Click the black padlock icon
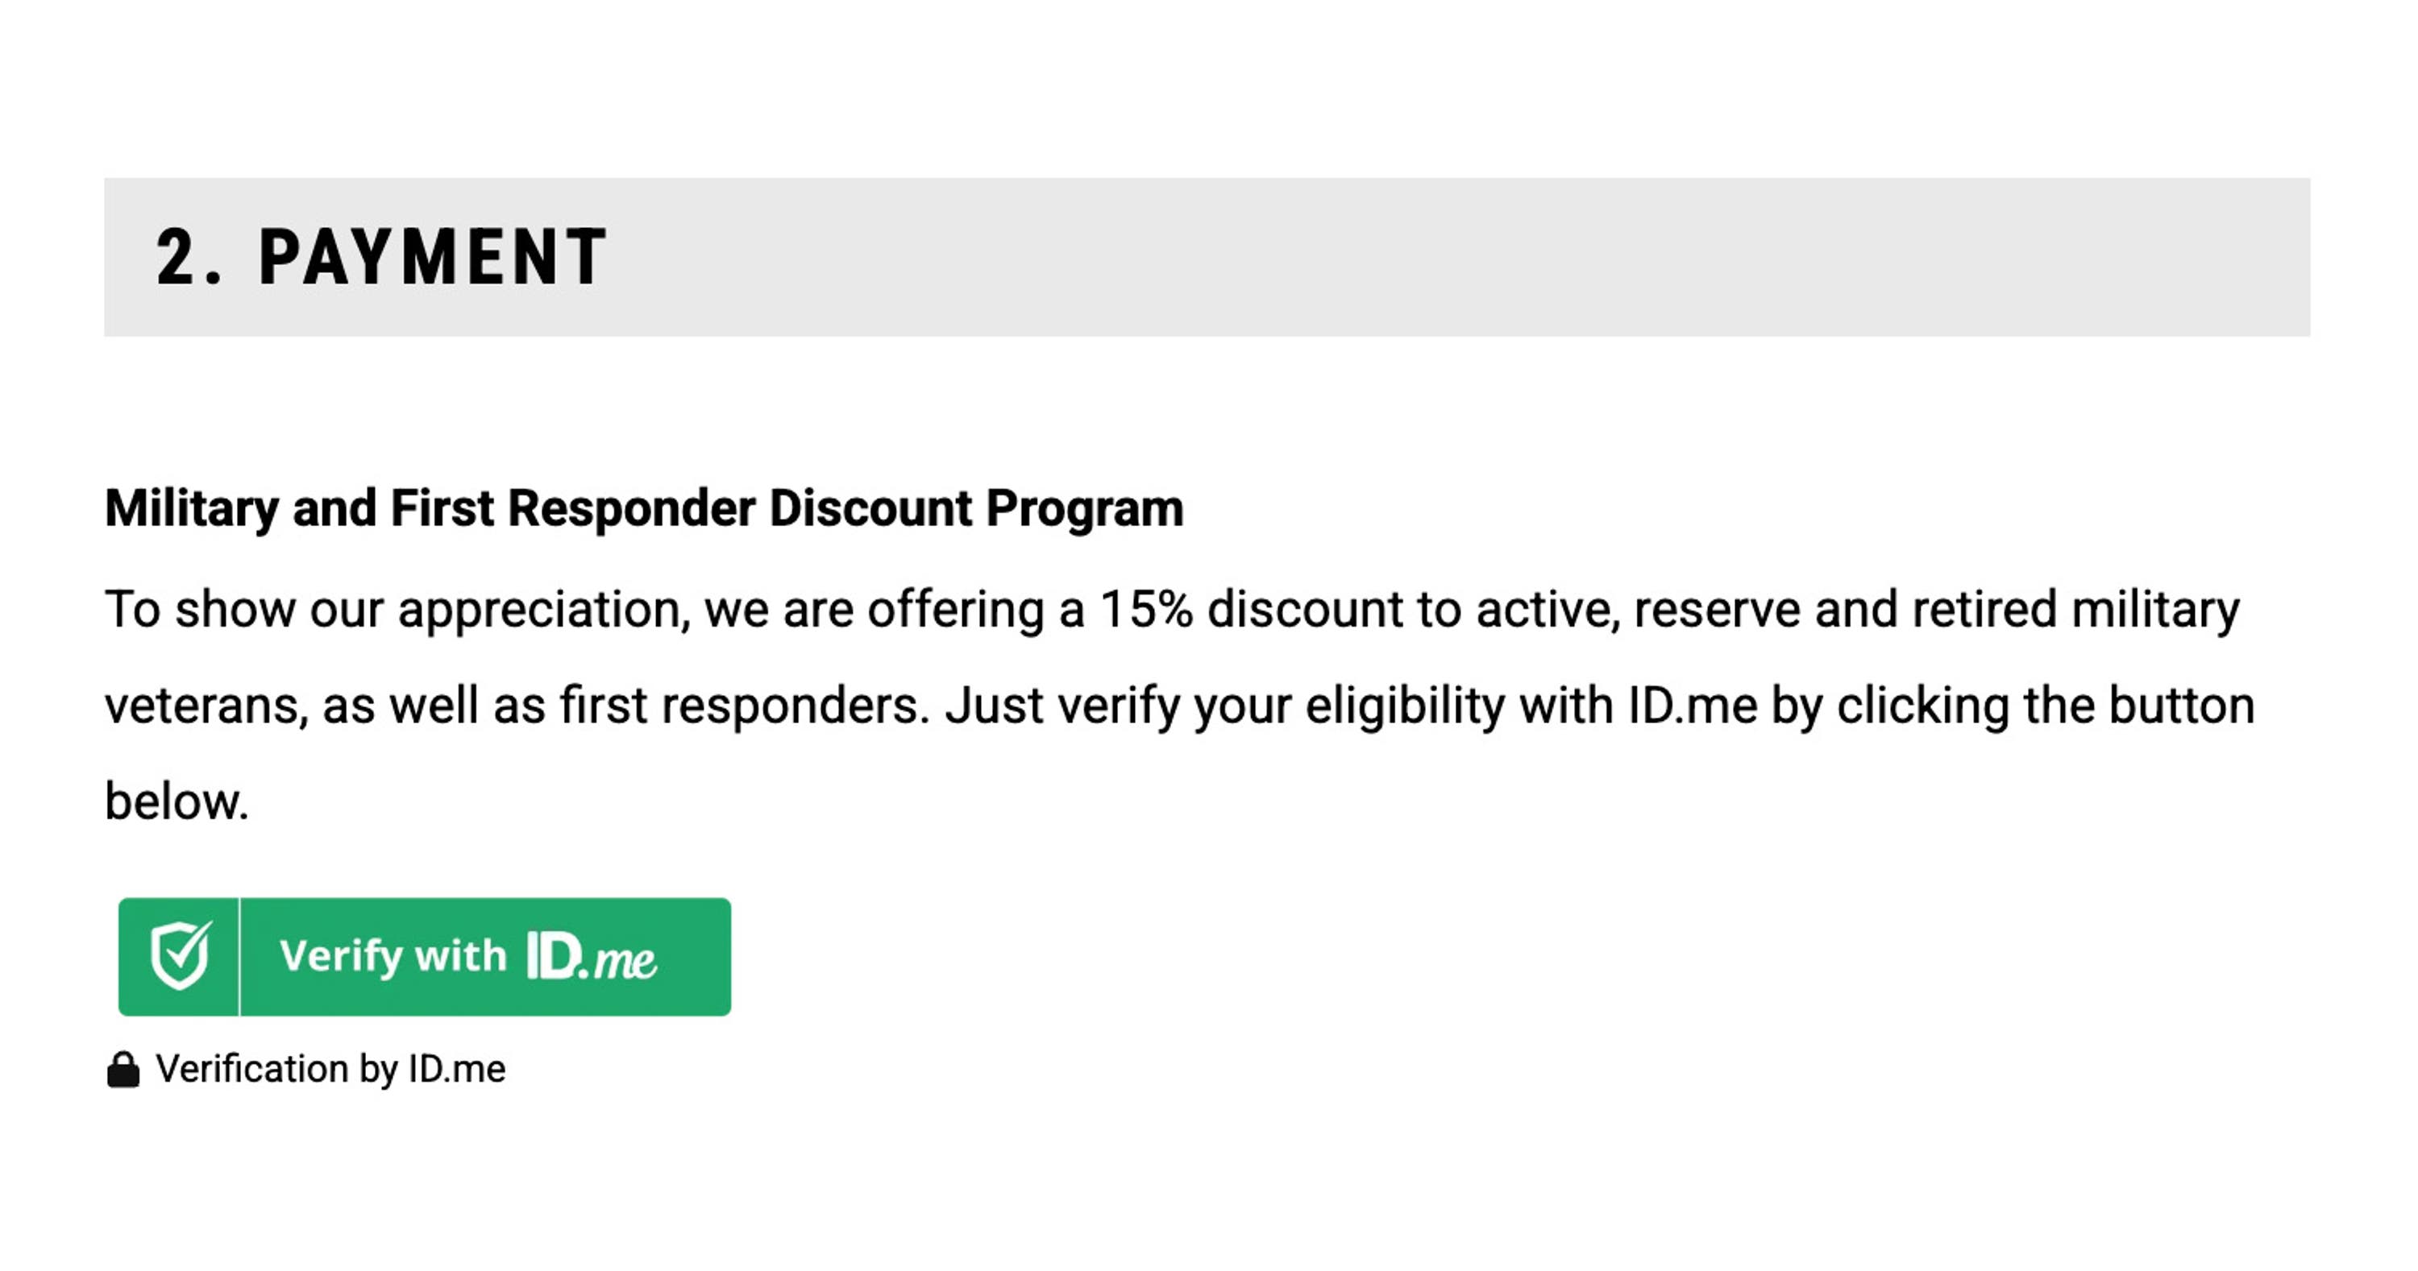 123,1070
